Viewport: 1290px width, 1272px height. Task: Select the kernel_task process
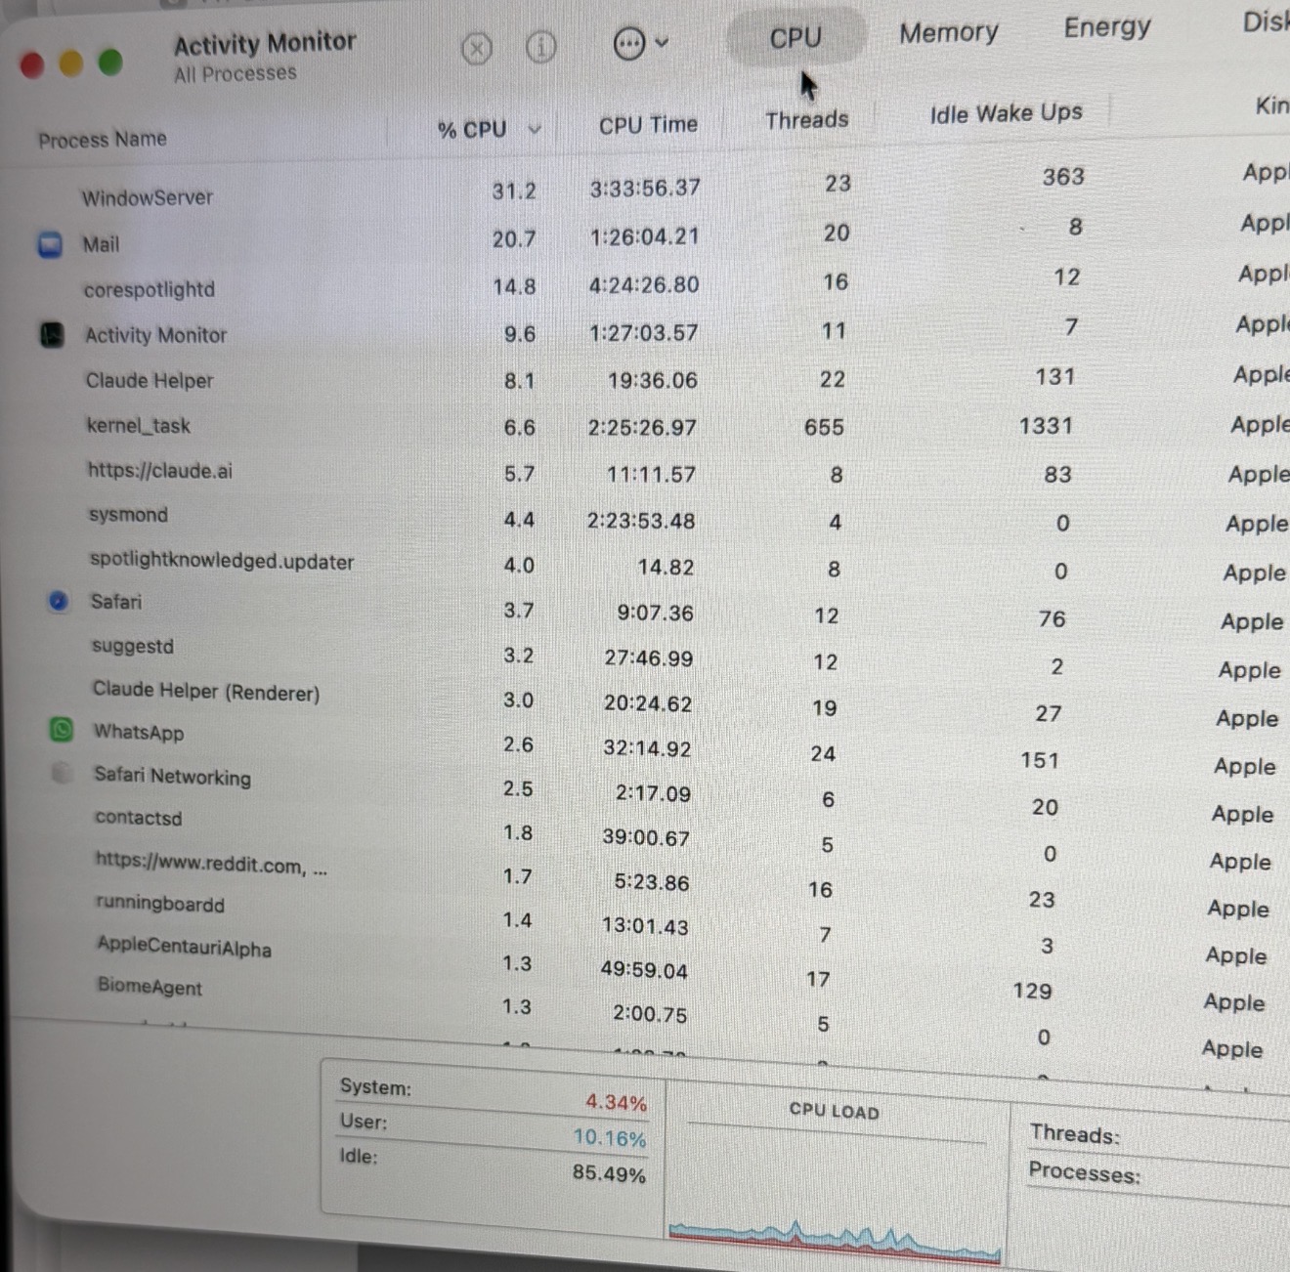point(139,426)
